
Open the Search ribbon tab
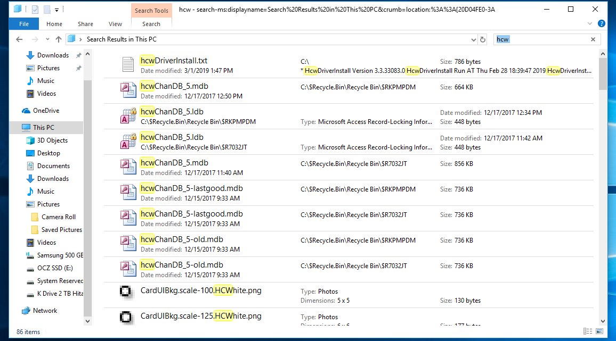151,24
